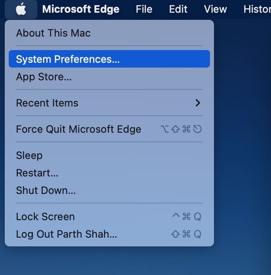Open the View menu
271x275 pixels.
(x=216, y=9)
